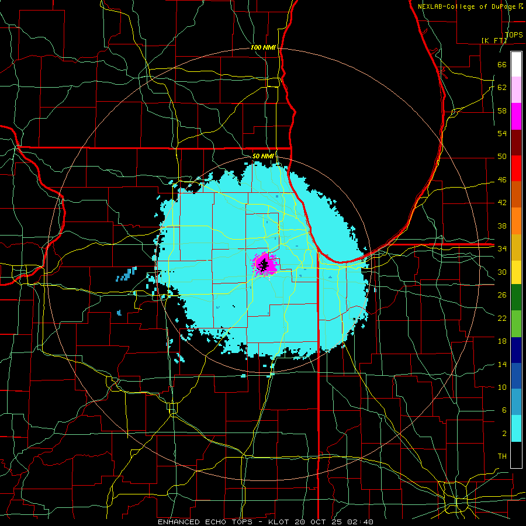526x526 pixels.
Task: Click the TH legend label
Action: (502, 456)
